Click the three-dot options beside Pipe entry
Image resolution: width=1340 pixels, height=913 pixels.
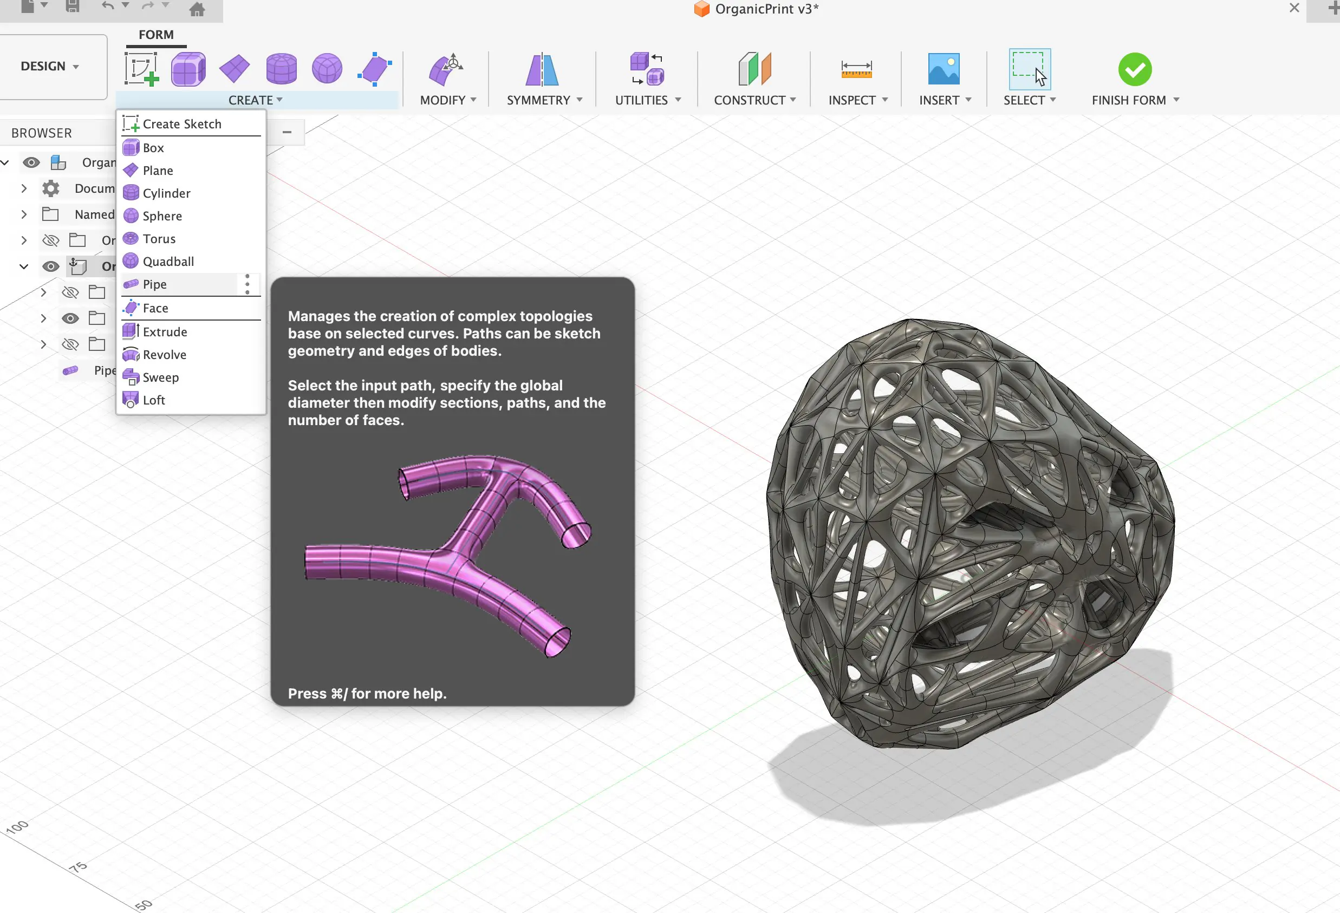pyautogui.click(x=248, y=283)
